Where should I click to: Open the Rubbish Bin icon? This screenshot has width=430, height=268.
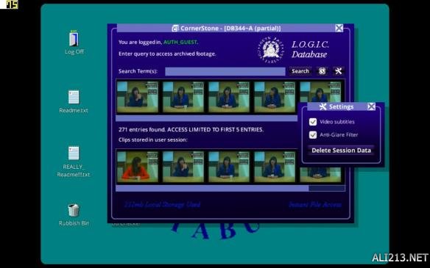coord(74,215)
